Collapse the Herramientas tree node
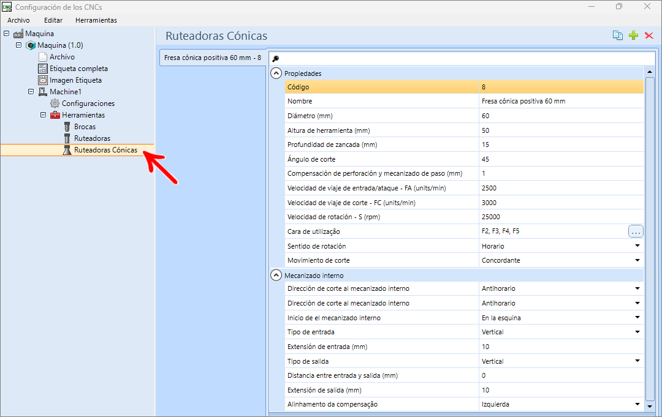The image size is (662, 417). click(x=43, y=115)
